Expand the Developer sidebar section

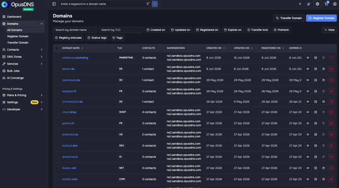[x=41, y=109]
